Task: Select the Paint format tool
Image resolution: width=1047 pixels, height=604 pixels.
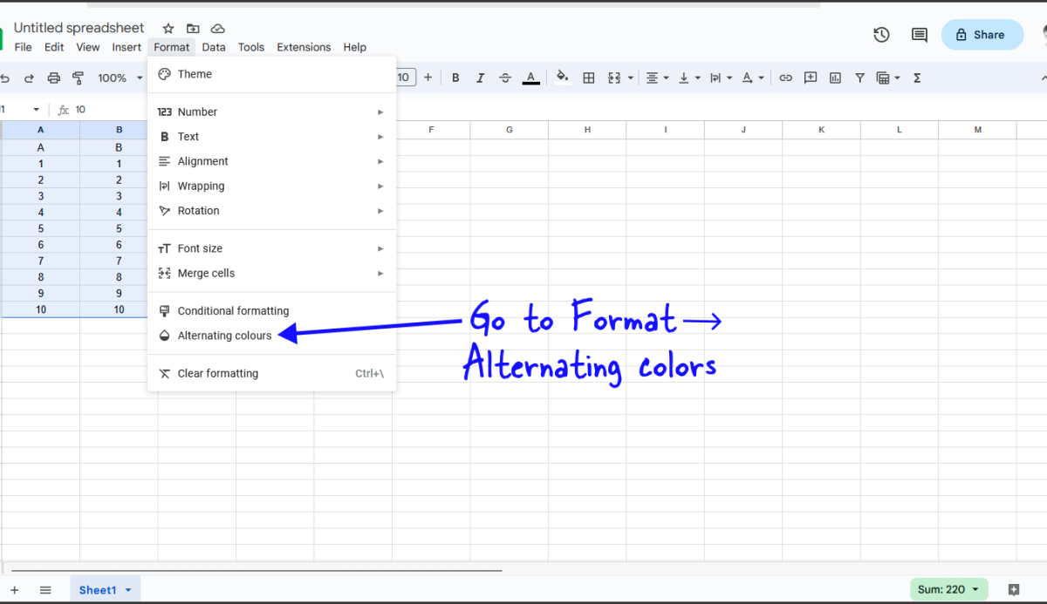Action: [x=78, y=78]
